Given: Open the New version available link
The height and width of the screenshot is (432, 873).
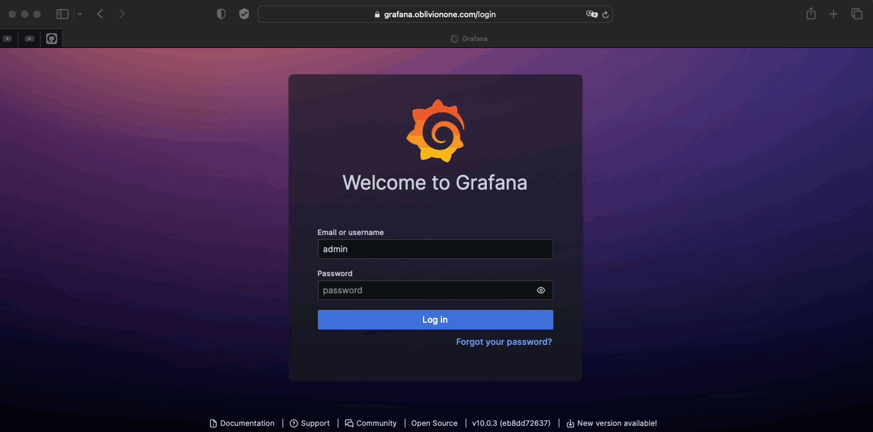Looking at the screenshot, I should coord(612,423).
